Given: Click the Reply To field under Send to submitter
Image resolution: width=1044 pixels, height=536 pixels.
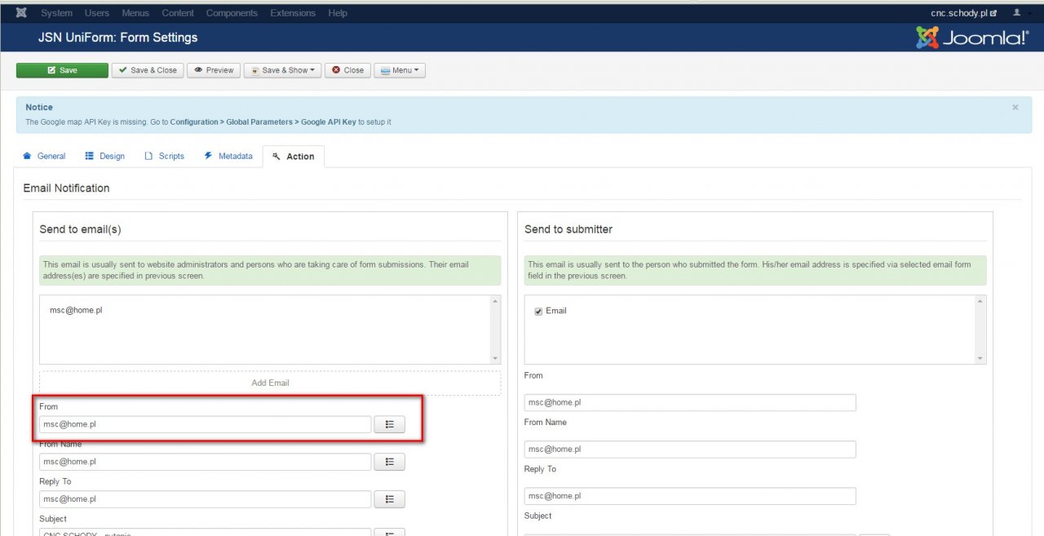Looking at the screenshot, I should pyautogui.click(x=690, y=496).
